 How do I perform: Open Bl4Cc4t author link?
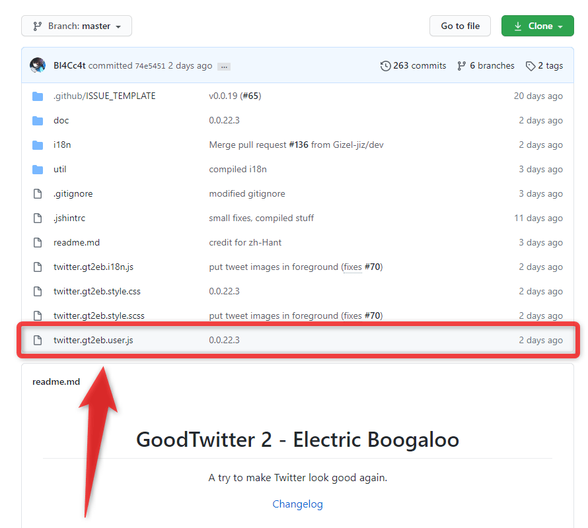69,65
